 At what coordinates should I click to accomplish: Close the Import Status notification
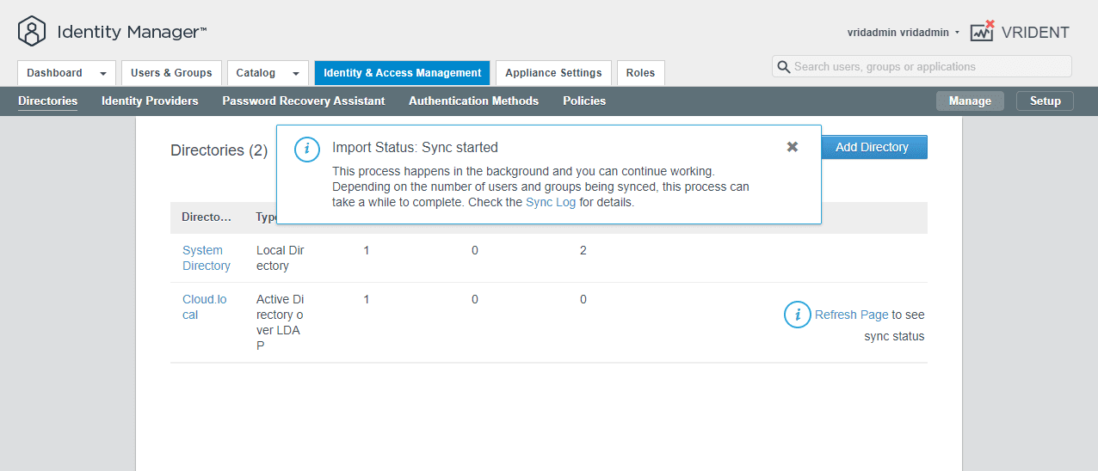pyautogui.click(x=793, y=147)
